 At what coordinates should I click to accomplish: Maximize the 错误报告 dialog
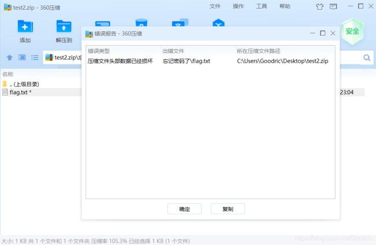(x=323, y=33)
